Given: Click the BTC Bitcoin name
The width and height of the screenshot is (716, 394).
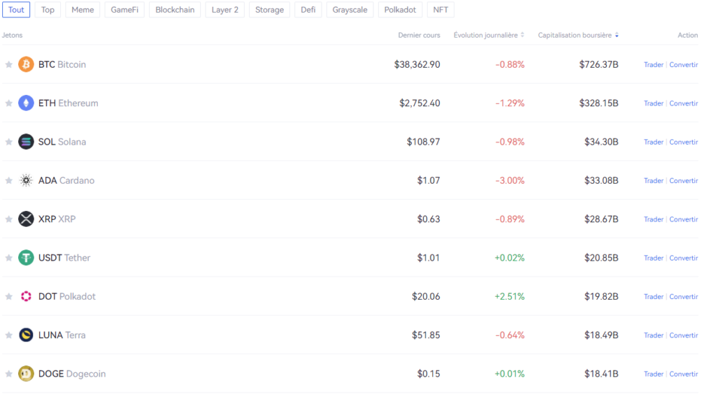Looking at the screenshot, I should tap(62, 64).
